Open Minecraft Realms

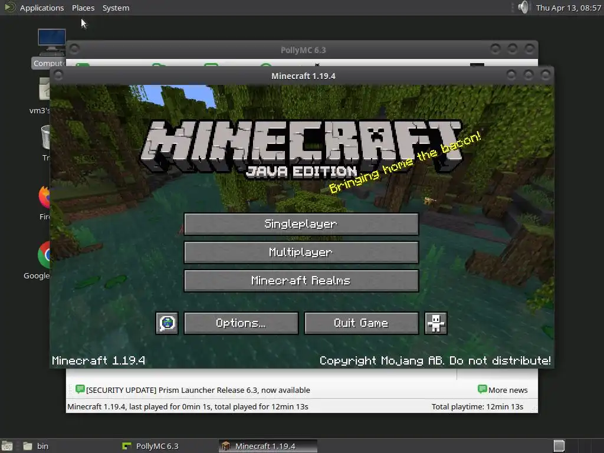301,280
